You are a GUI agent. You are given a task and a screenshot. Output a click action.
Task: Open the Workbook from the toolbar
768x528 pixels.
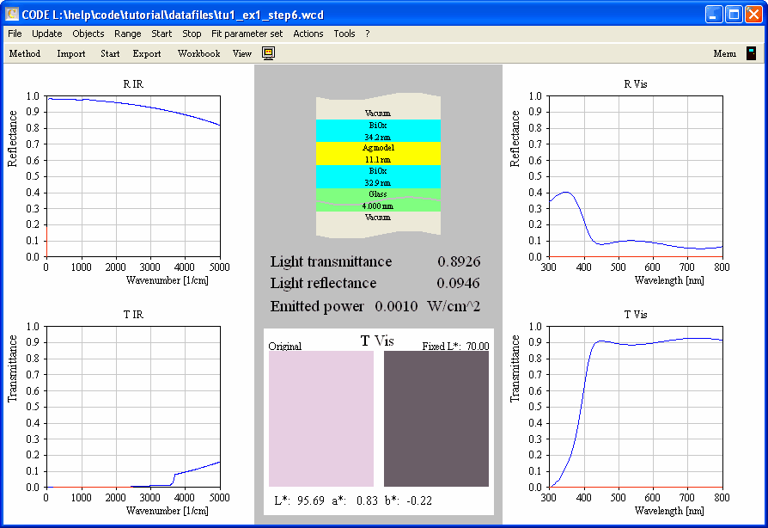tap(198, 53)
